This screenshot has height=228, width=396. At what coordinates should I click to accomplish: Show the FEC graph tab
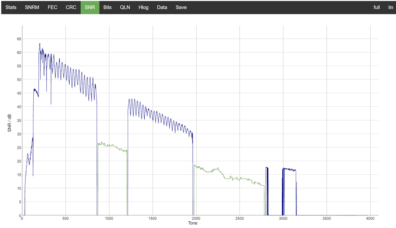click(x=52, y=7)
